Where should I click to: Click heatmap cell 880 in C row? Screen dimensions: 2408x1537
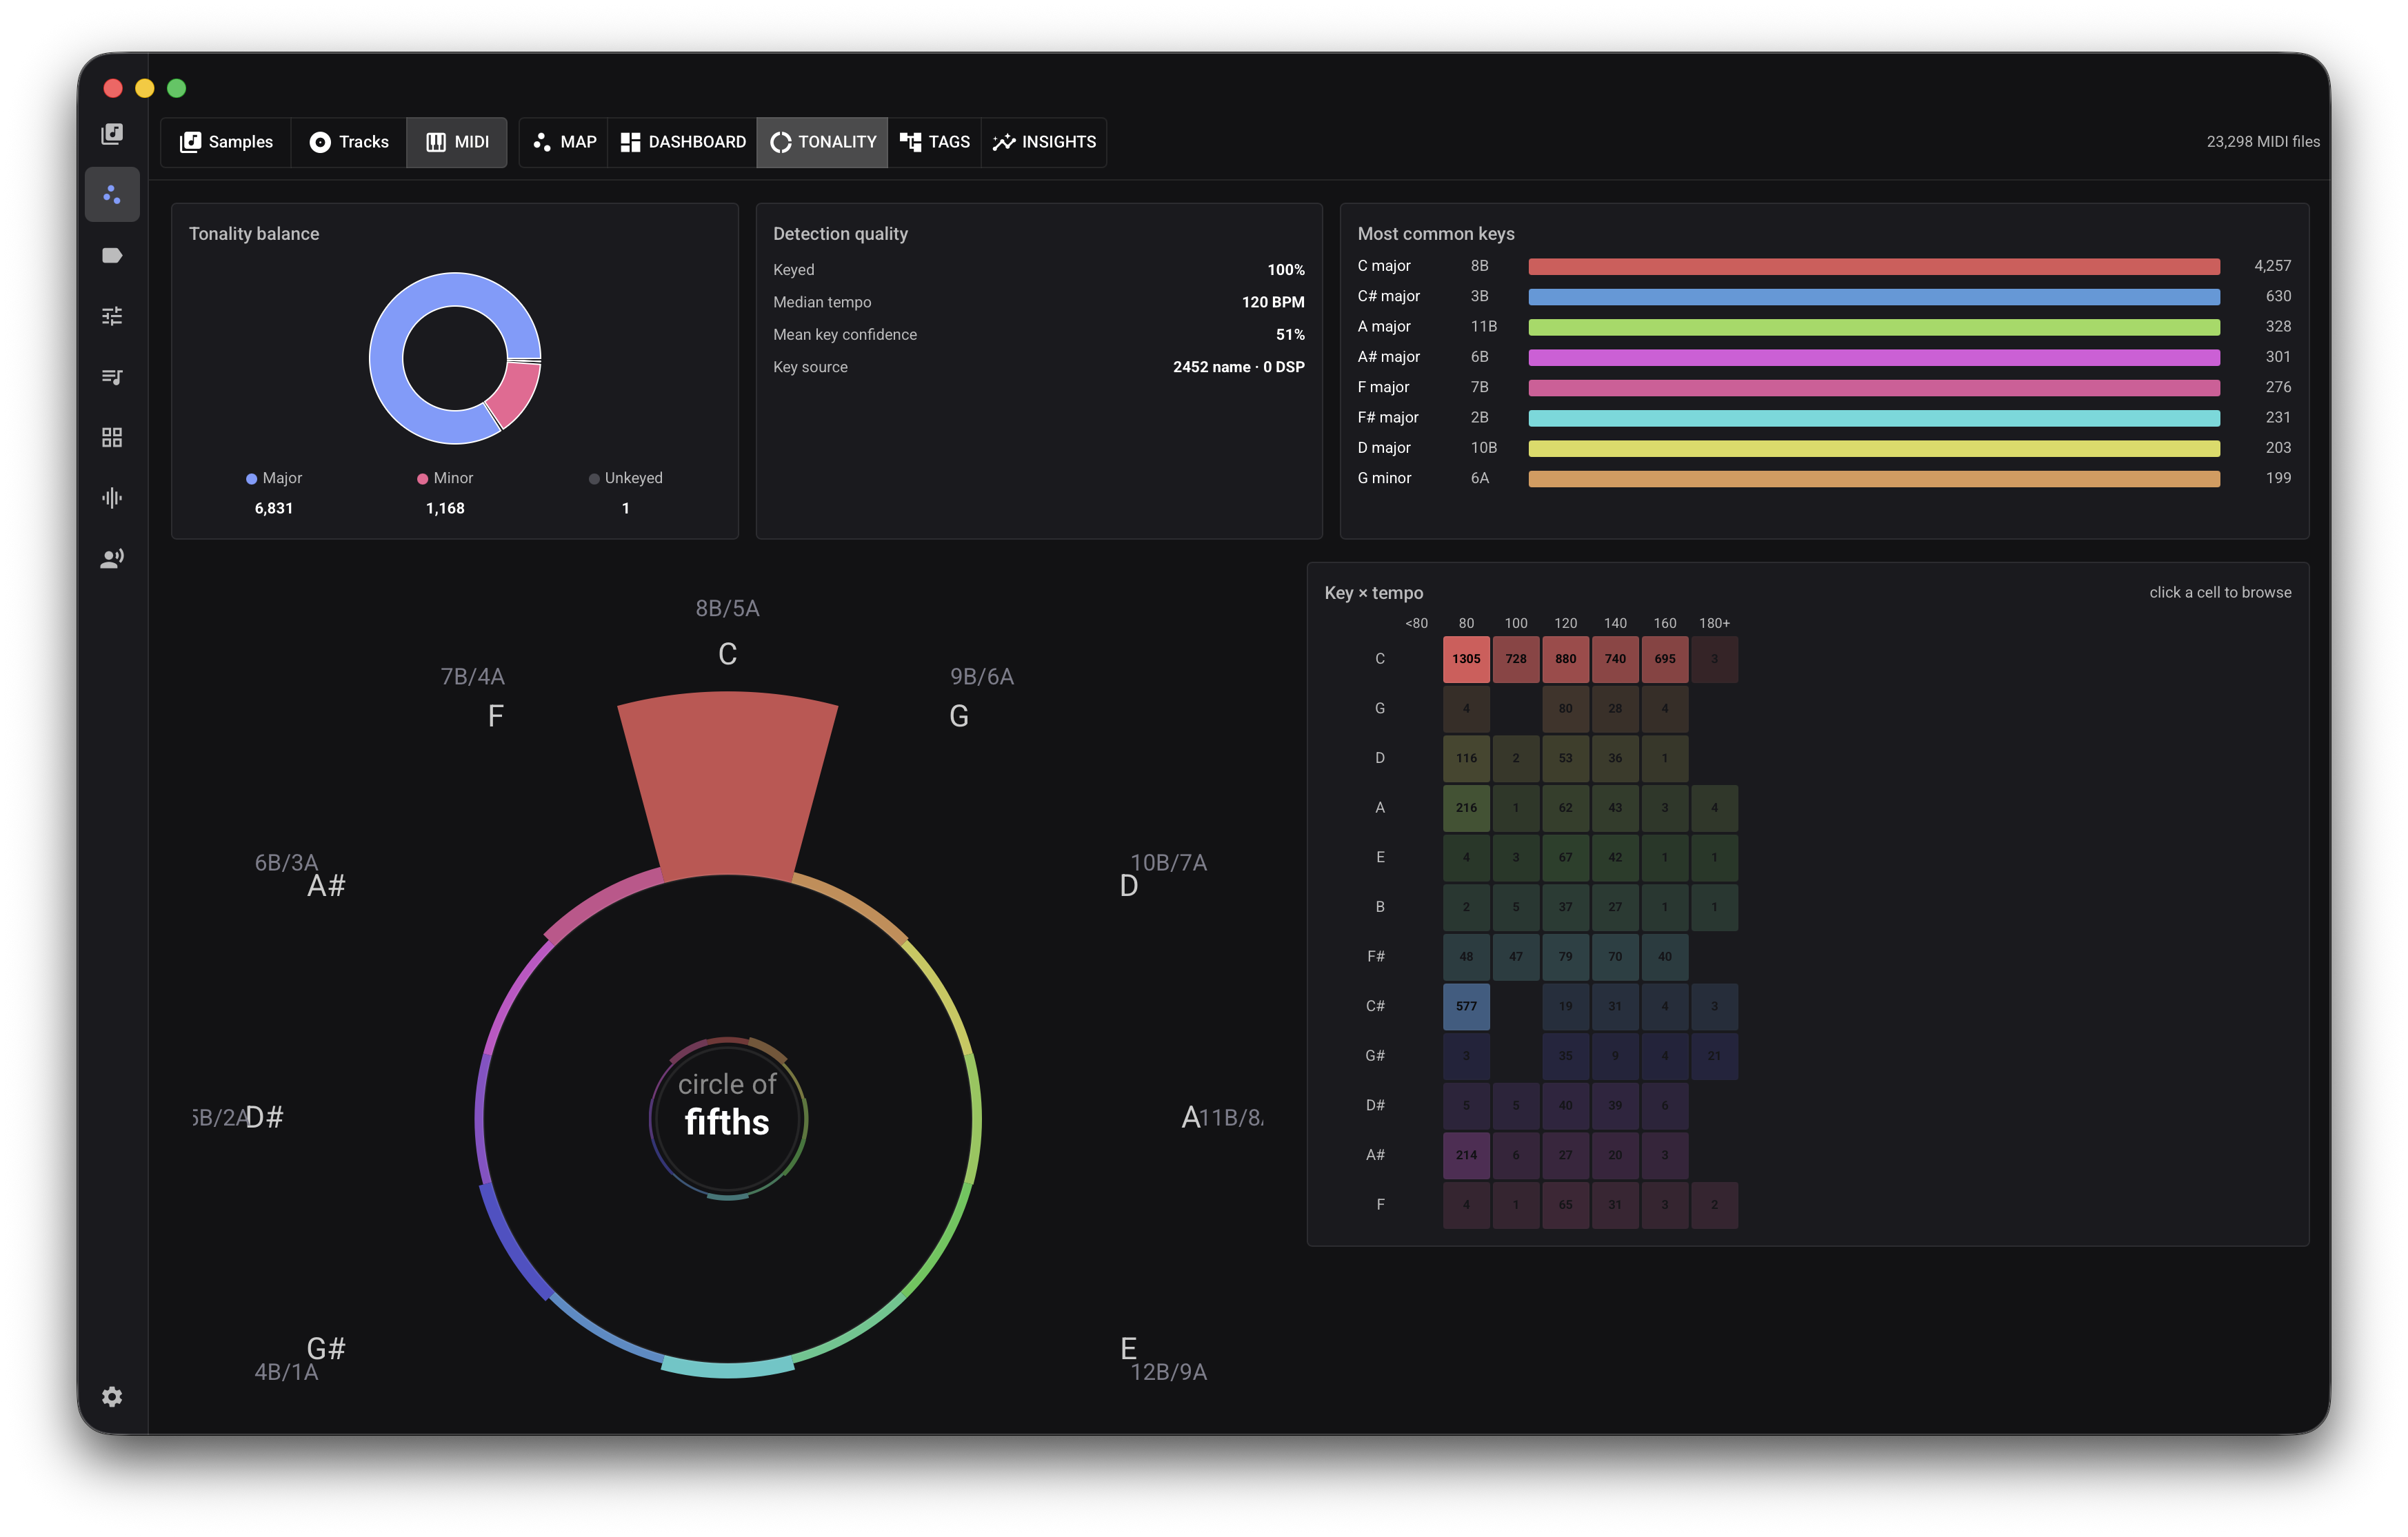[1565, 660]
